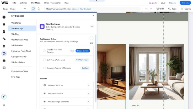Open the Media image icon in sidebar

click(4, 61)
